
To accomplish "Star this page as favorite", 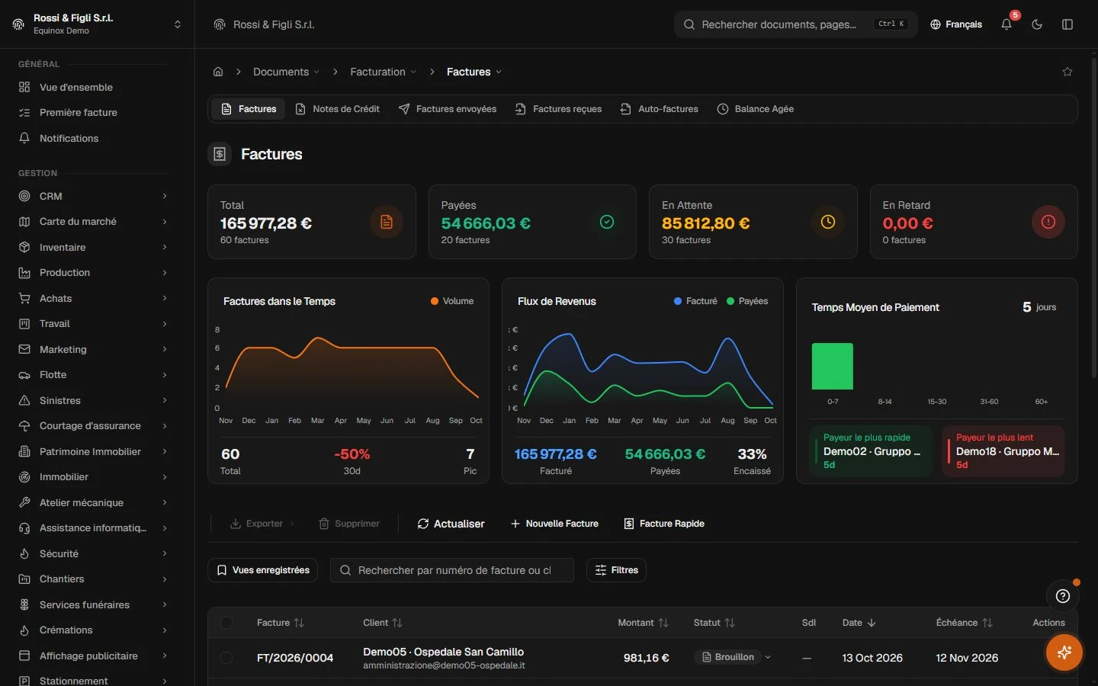I will coord(1067,72).
